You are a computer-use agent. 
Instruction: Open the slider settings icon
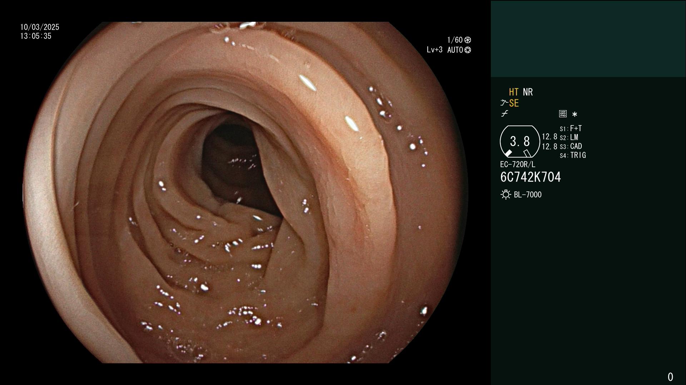pos(563,114)
